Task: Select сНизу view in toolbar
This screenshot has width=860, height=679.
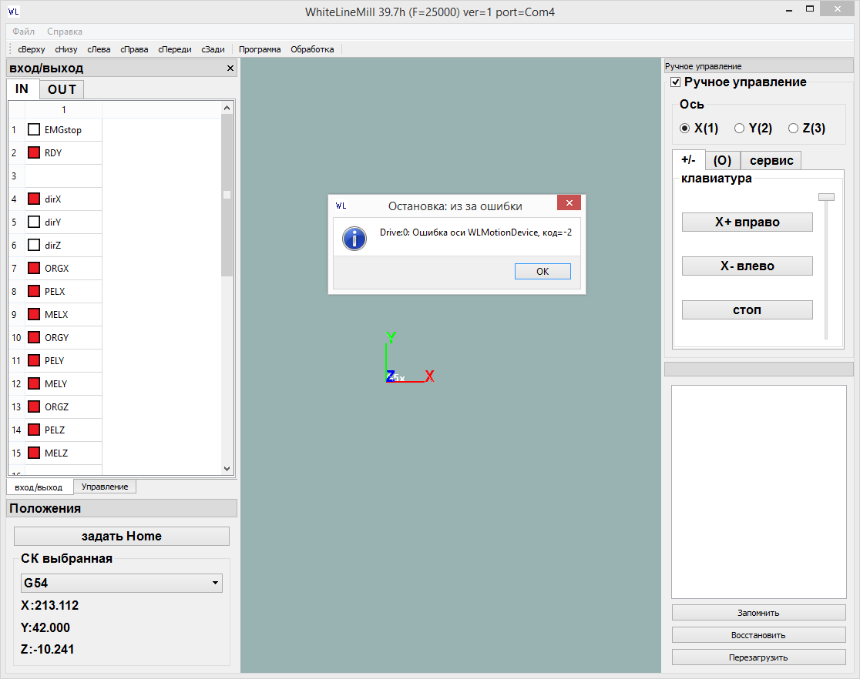Action: 66,49
